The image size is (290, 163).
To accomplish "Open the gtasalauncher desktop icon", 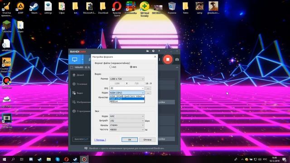I will coord(213,8).
